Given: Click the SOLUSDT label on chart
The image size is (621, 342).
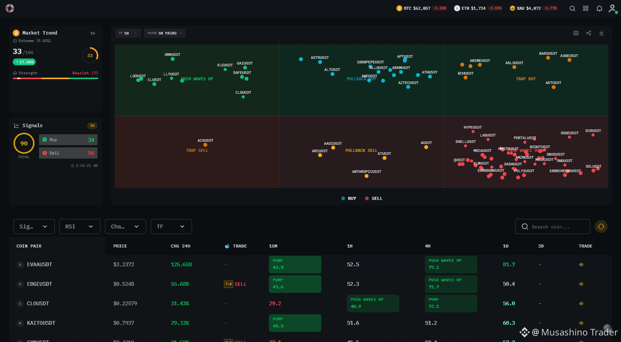Looking at the screenshot, I should point(593,166).
